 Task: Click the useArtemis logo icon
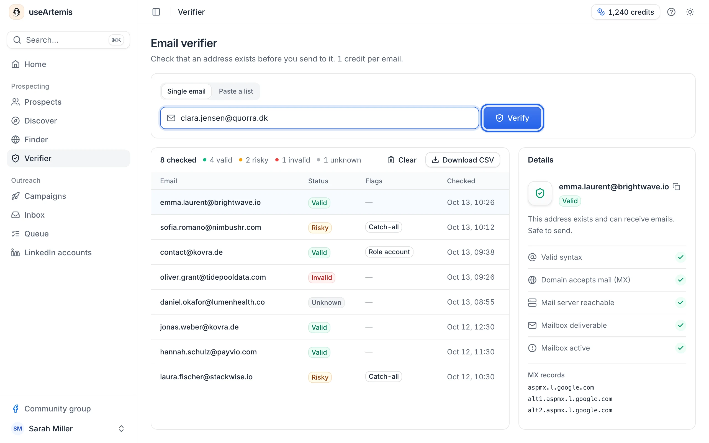click(x=16, y=12)
